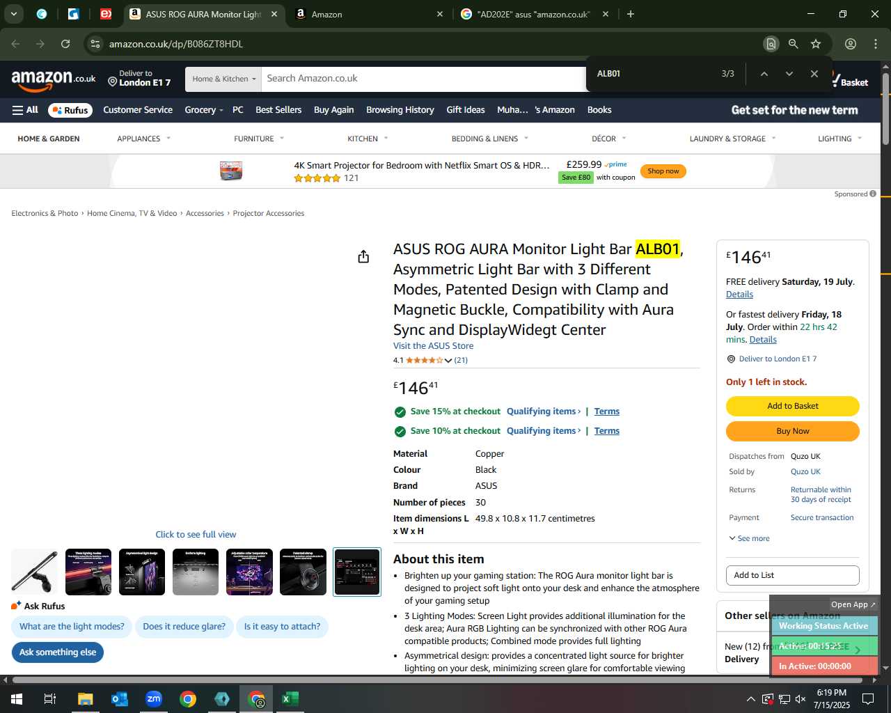Open Customer Service page

click(x=138, y=110)
